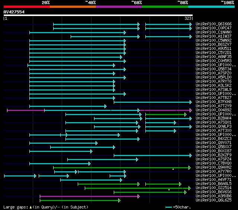The width and height of the screenshot is (238, 210).
Task: Select the white AV427554 query bar
Action: (98, 15)
